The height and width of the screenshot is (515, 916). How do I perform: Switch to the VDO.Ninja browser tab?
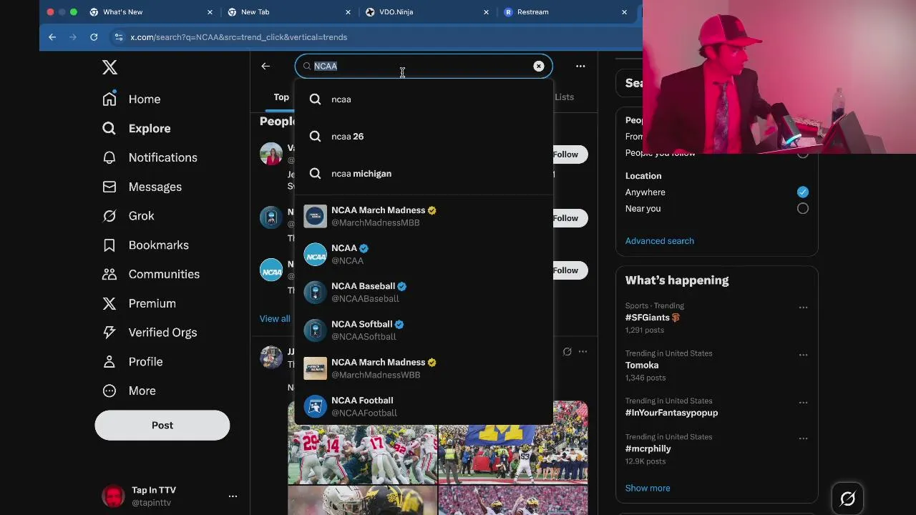[428, 12]
